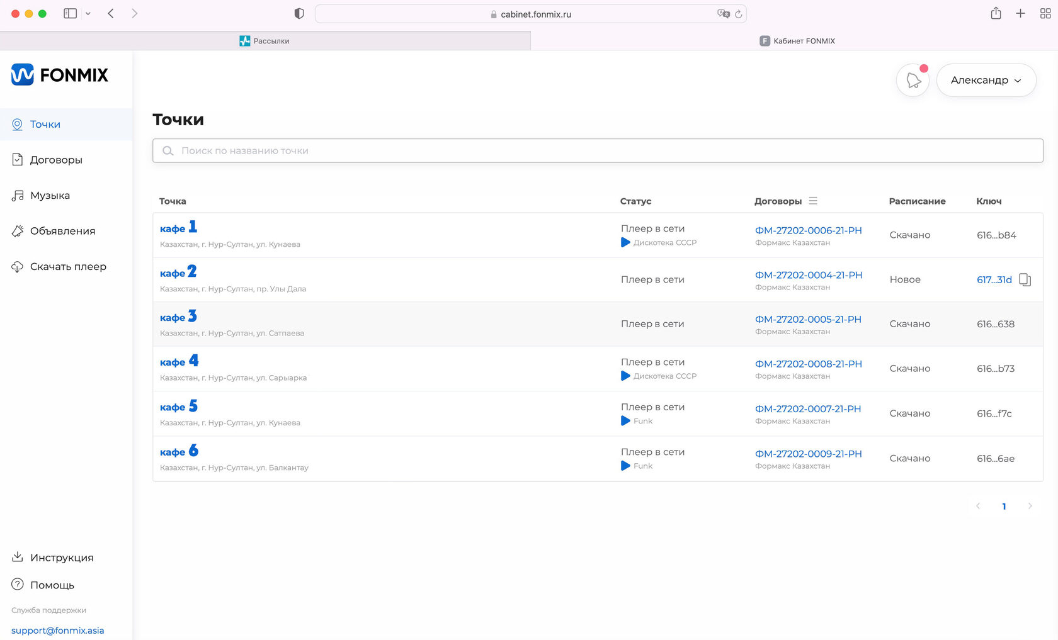The image size is (1058, 640).
Task: Click the Инструкция download icon
Action: tap(18, 557)
